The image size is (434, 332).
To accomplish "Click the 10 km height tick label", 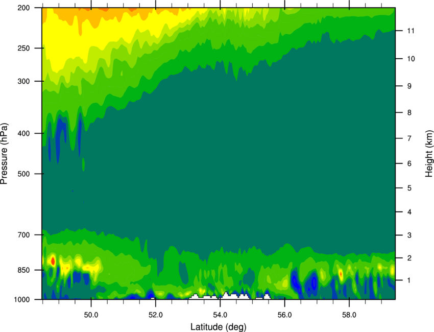I will tap(411, 59).
